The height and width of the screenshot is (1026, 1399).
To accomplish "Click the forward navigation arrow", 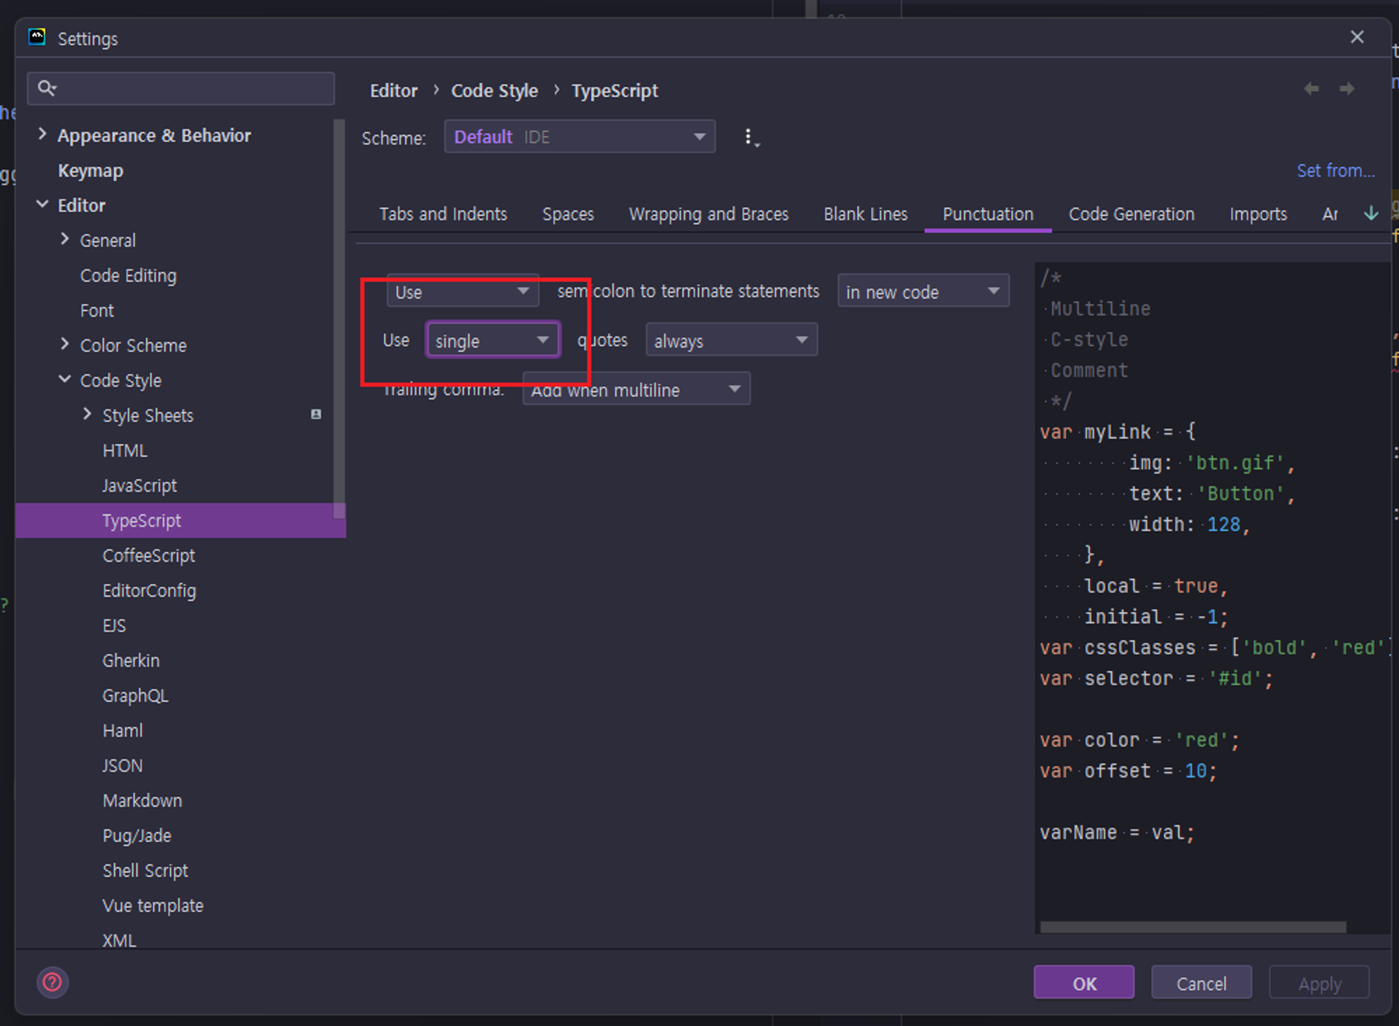I will tap(1347, 89).
